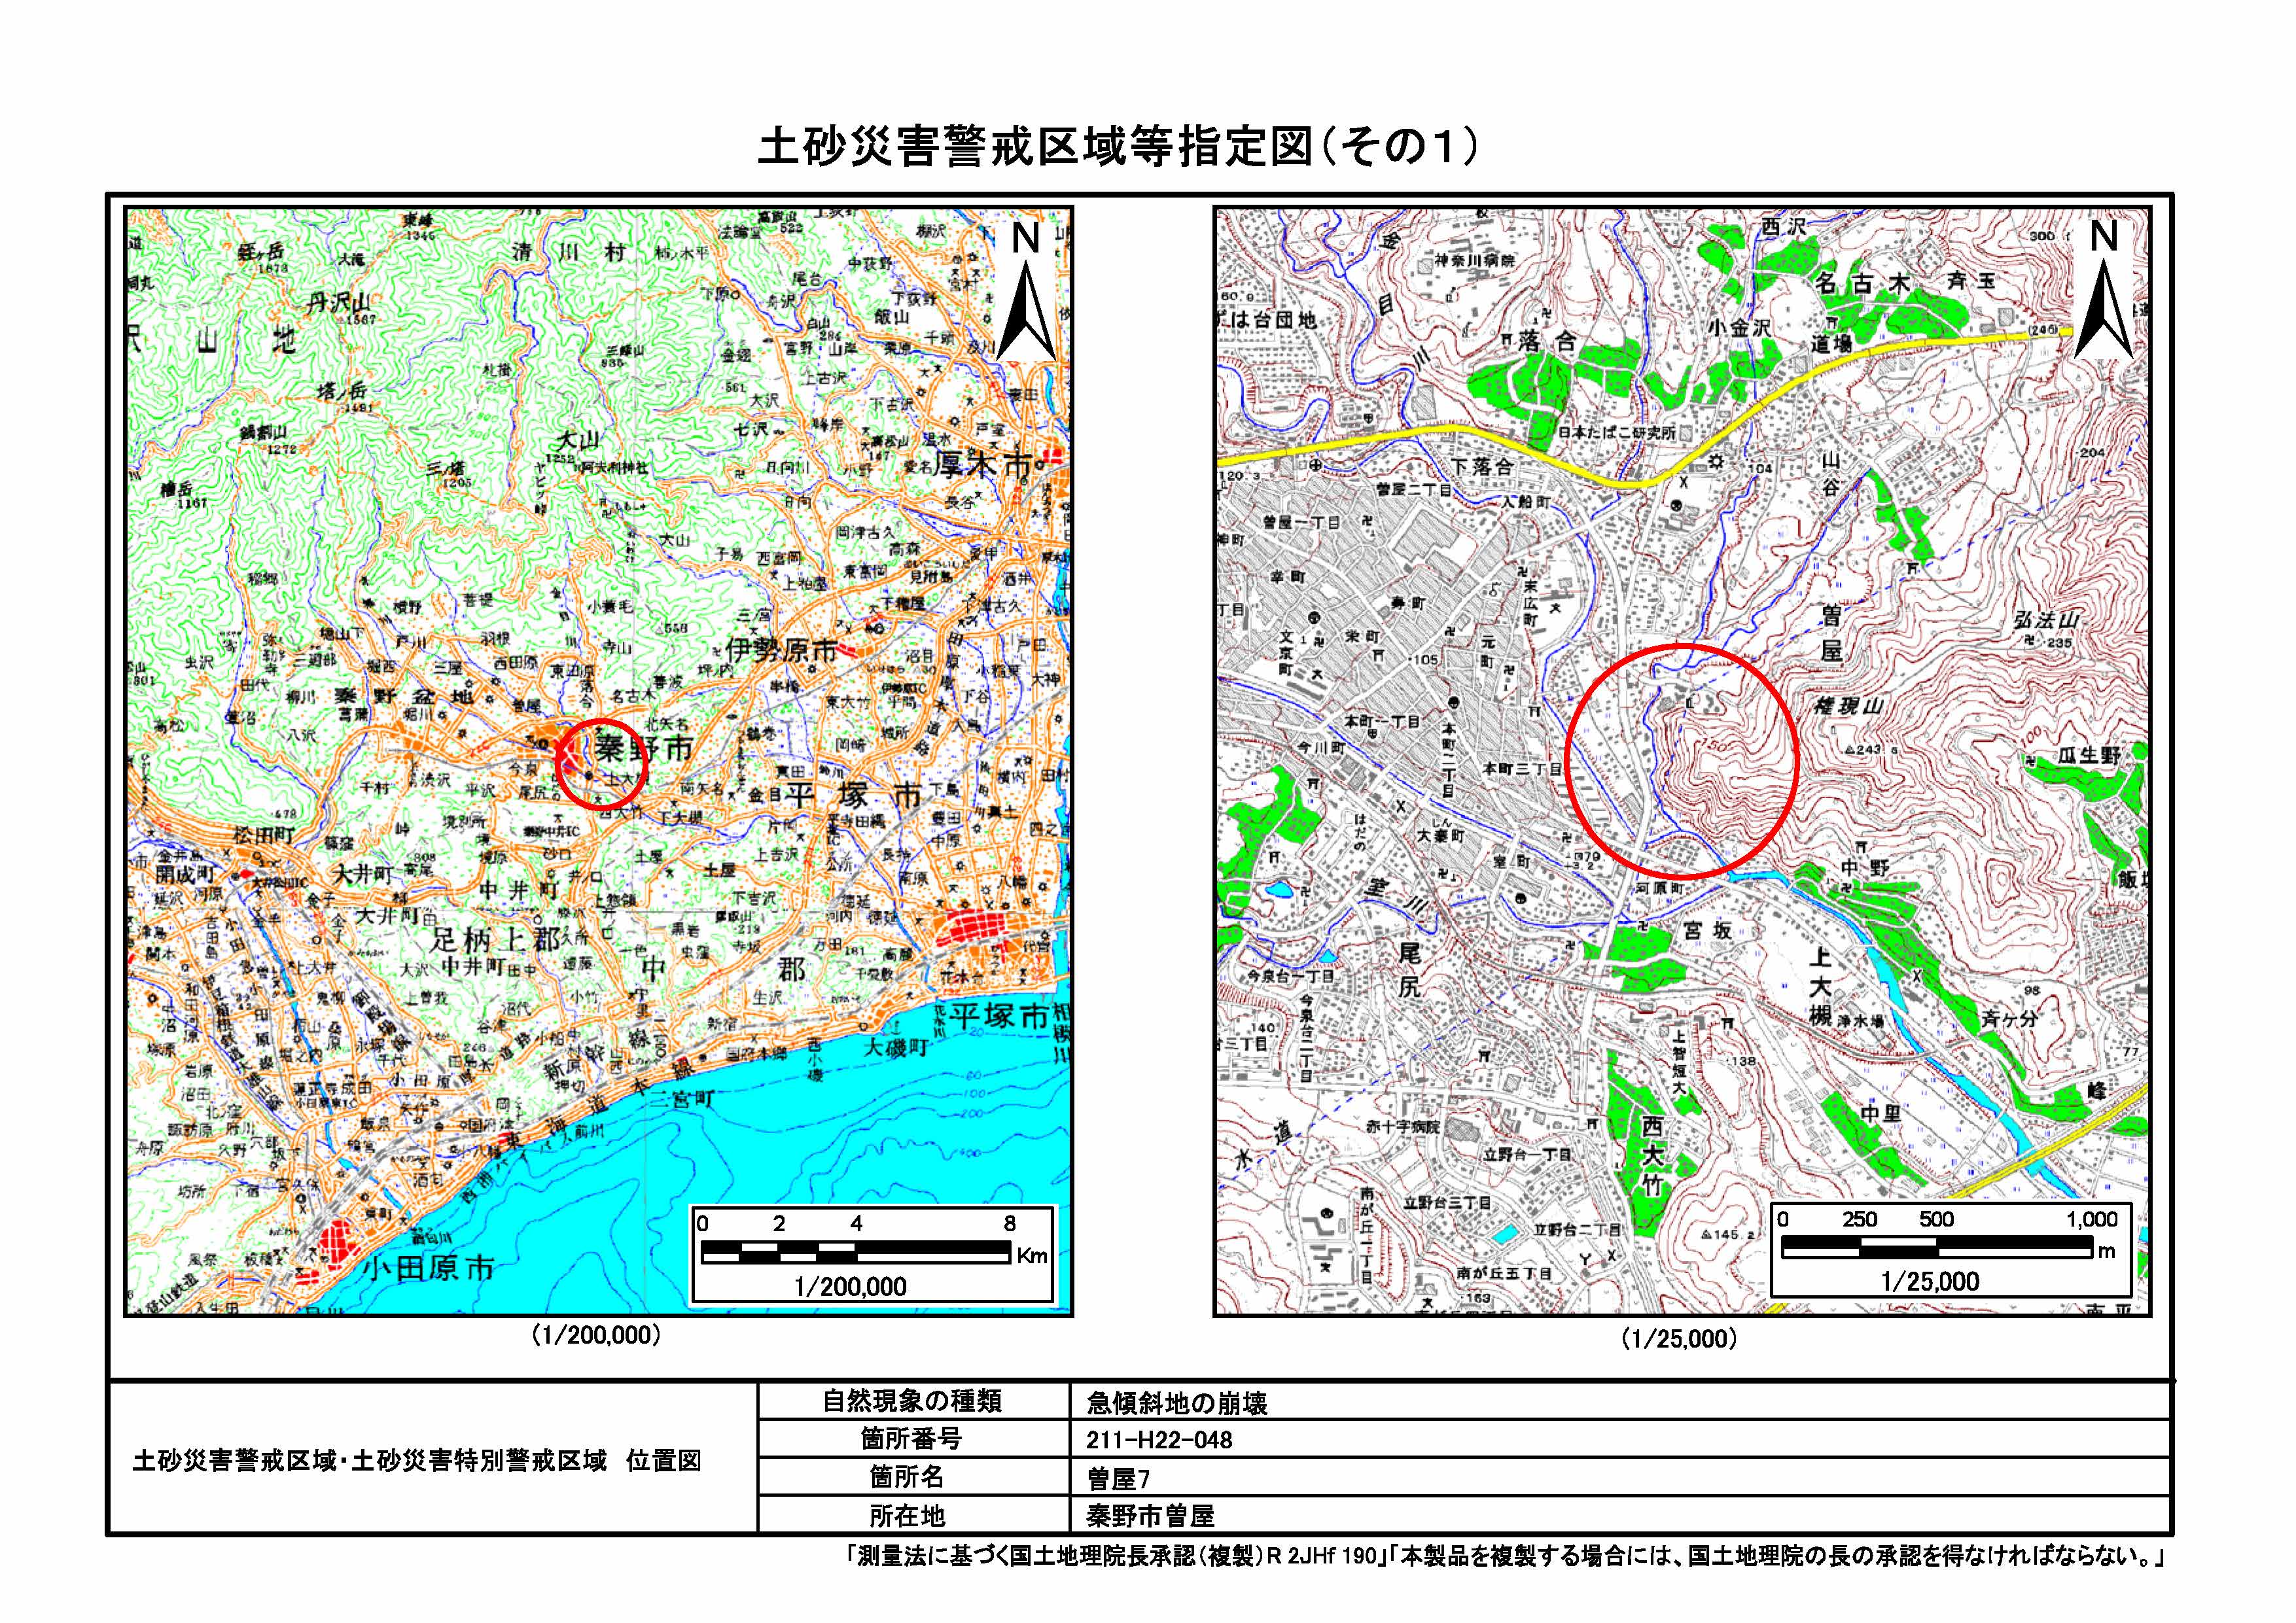Click the location cell 秦野市曽屋
Image resolution: width=2296 pixels, height=1623 pixels.
(x=1150, y=1516)
